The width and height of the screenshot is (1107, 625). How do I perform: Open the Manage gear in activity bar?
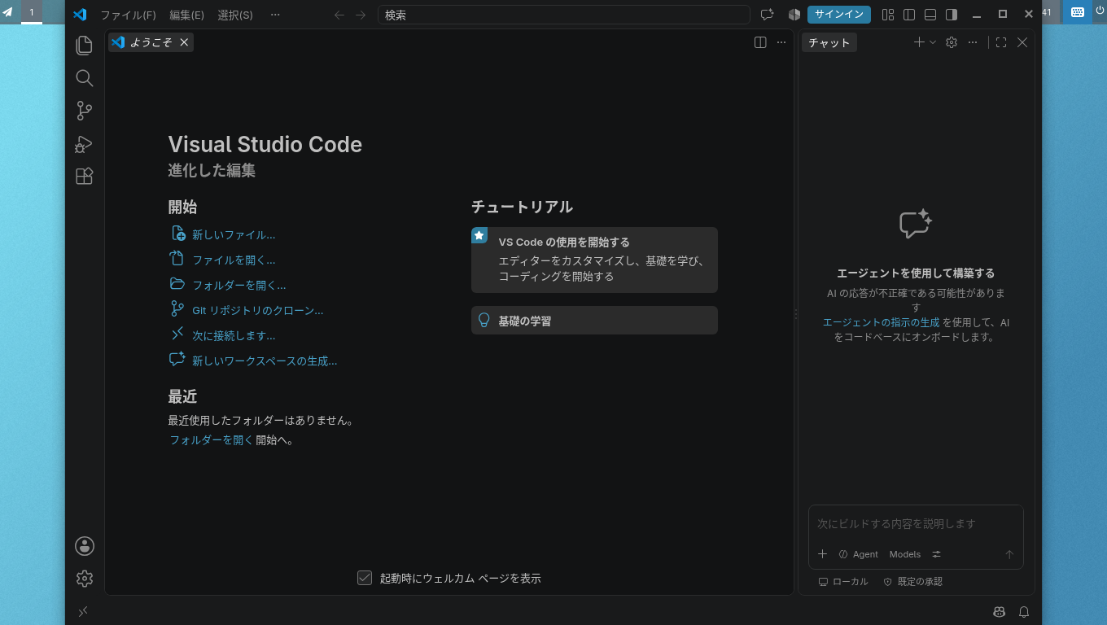click(85, 579)
